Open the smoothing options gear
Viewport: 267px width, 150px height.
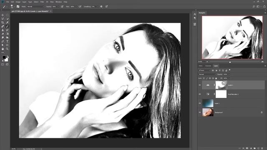click(101, 7)
